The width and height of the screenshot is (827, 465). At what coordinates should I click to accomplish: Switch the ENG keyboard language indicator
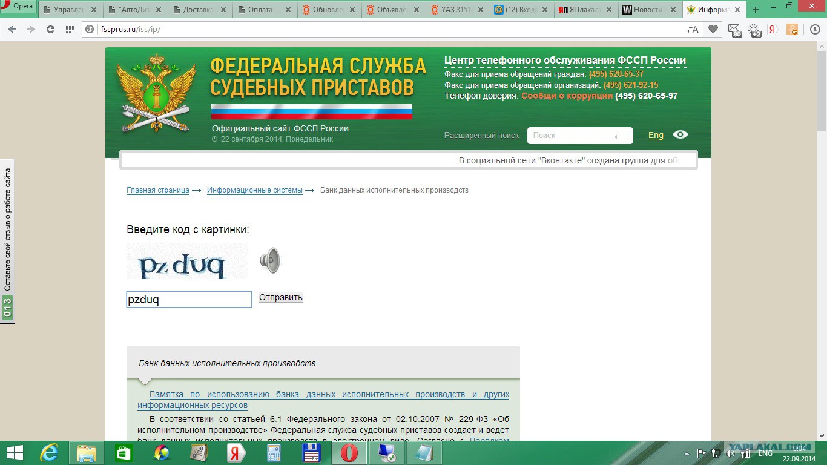(x=765, y=453)
